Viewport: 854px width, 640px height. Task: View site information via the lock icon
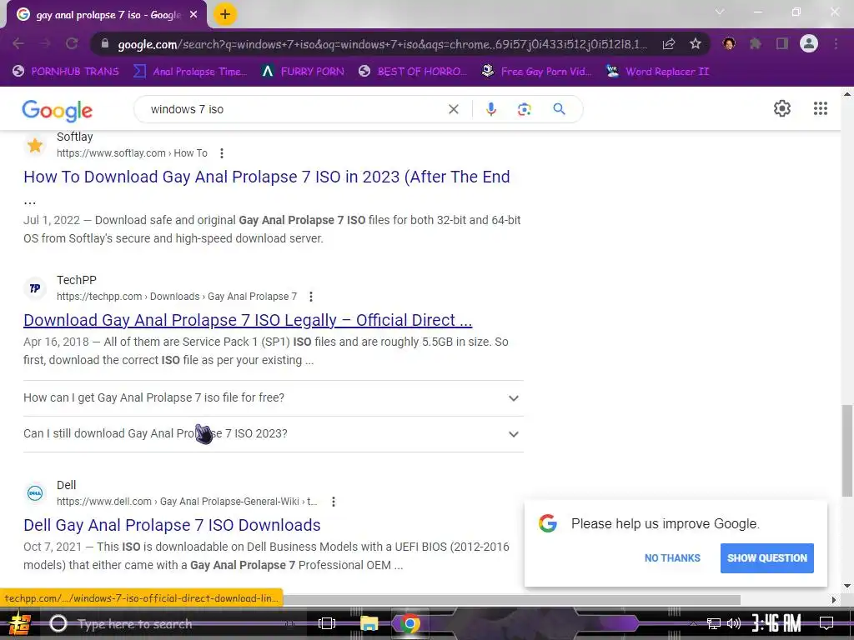coord(105,44)
